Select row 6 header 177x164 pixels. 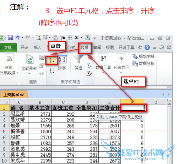5,137
